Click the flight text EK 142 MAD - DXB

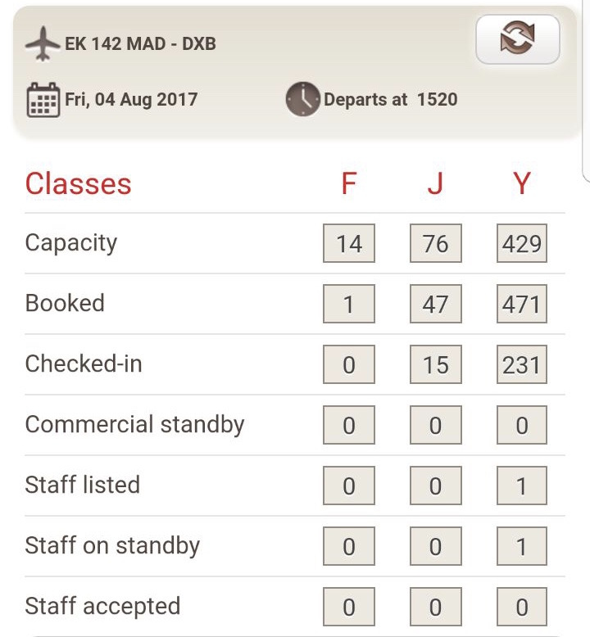(140, 44)
